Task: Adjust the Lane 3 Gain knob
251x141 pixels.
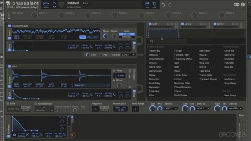Action: [x=217, y=109]
